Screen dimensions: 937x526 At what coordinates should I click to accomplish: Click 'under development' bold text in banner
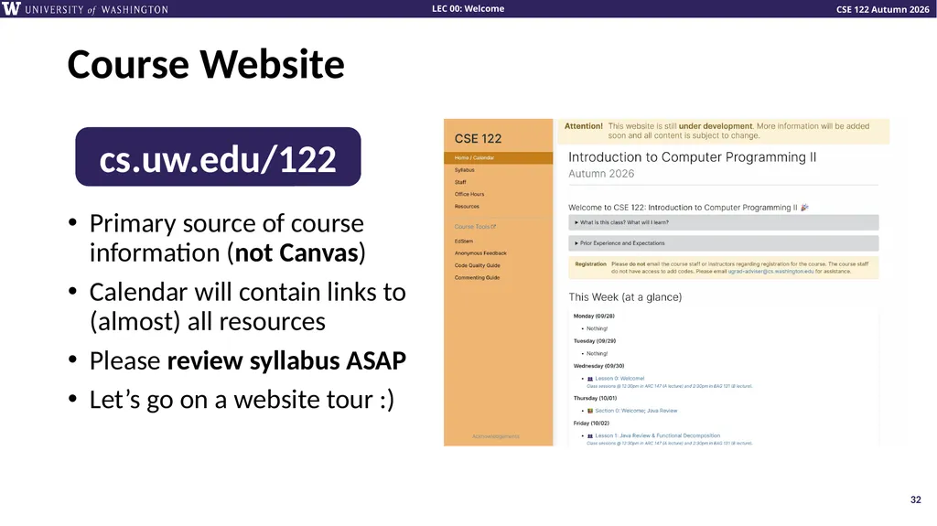[716, 126]
